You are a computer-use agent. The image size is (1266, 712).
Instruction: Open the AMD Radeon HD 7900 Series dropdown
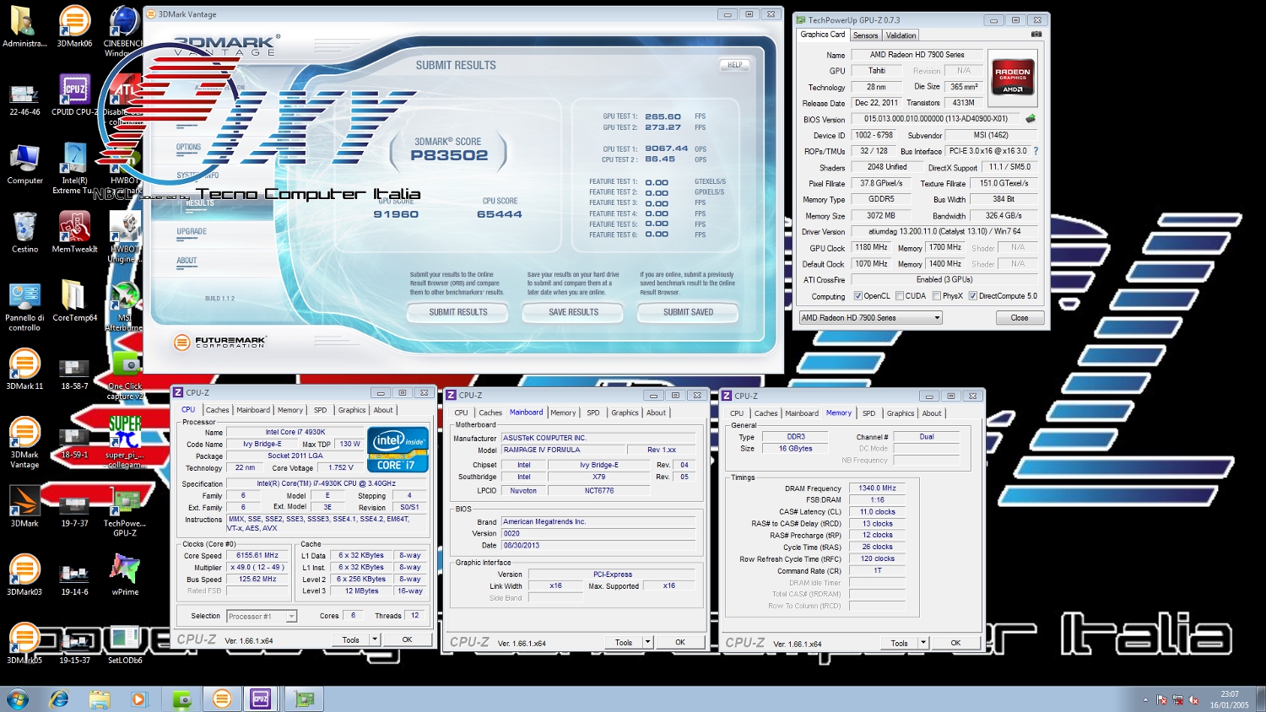pyautogui.click(x=870, y=318)
